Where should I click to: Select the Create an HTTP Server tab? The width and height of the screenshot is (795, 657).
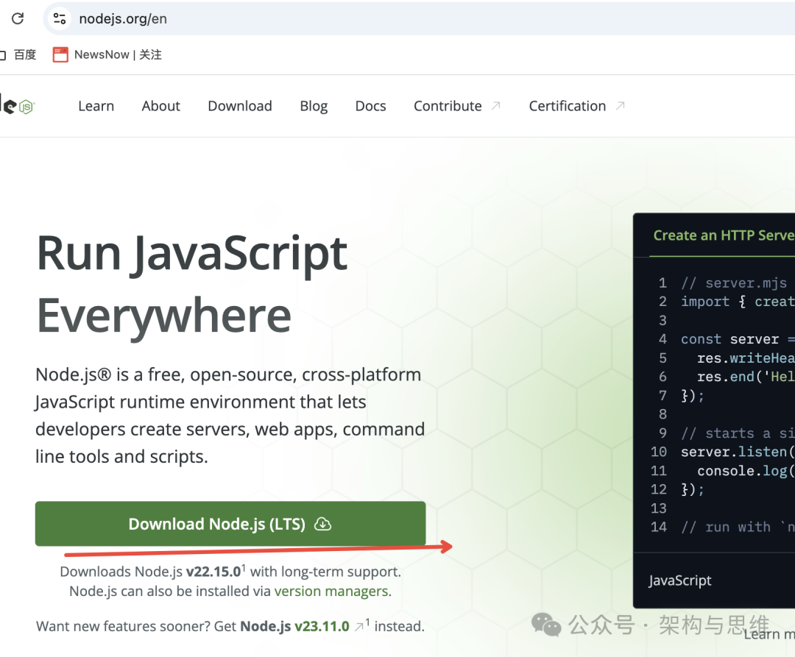[724, 235]
